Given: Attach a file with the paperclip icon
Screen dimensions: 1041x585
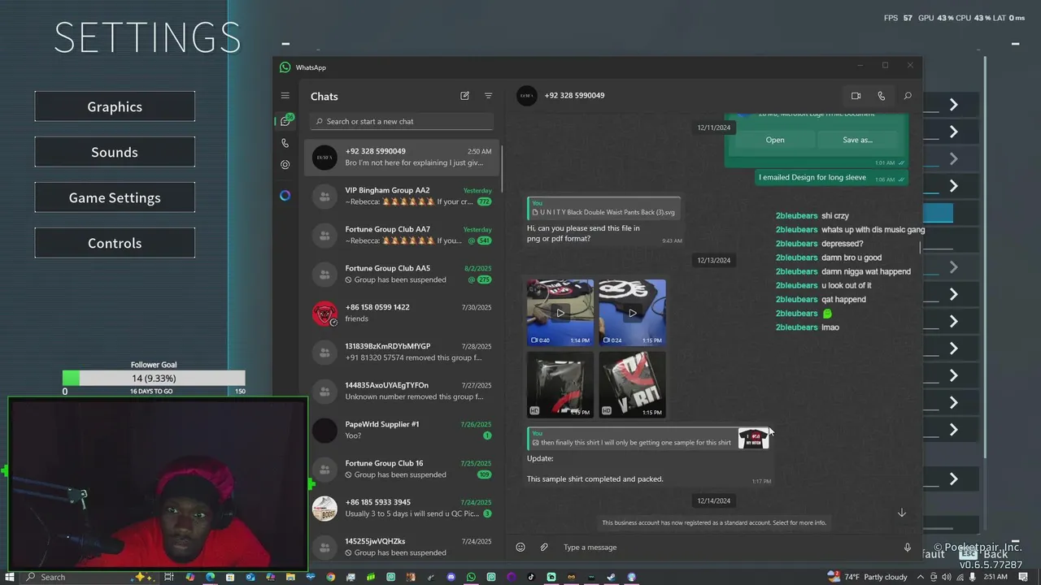Looking at the screenshot, I should (544, 547).
